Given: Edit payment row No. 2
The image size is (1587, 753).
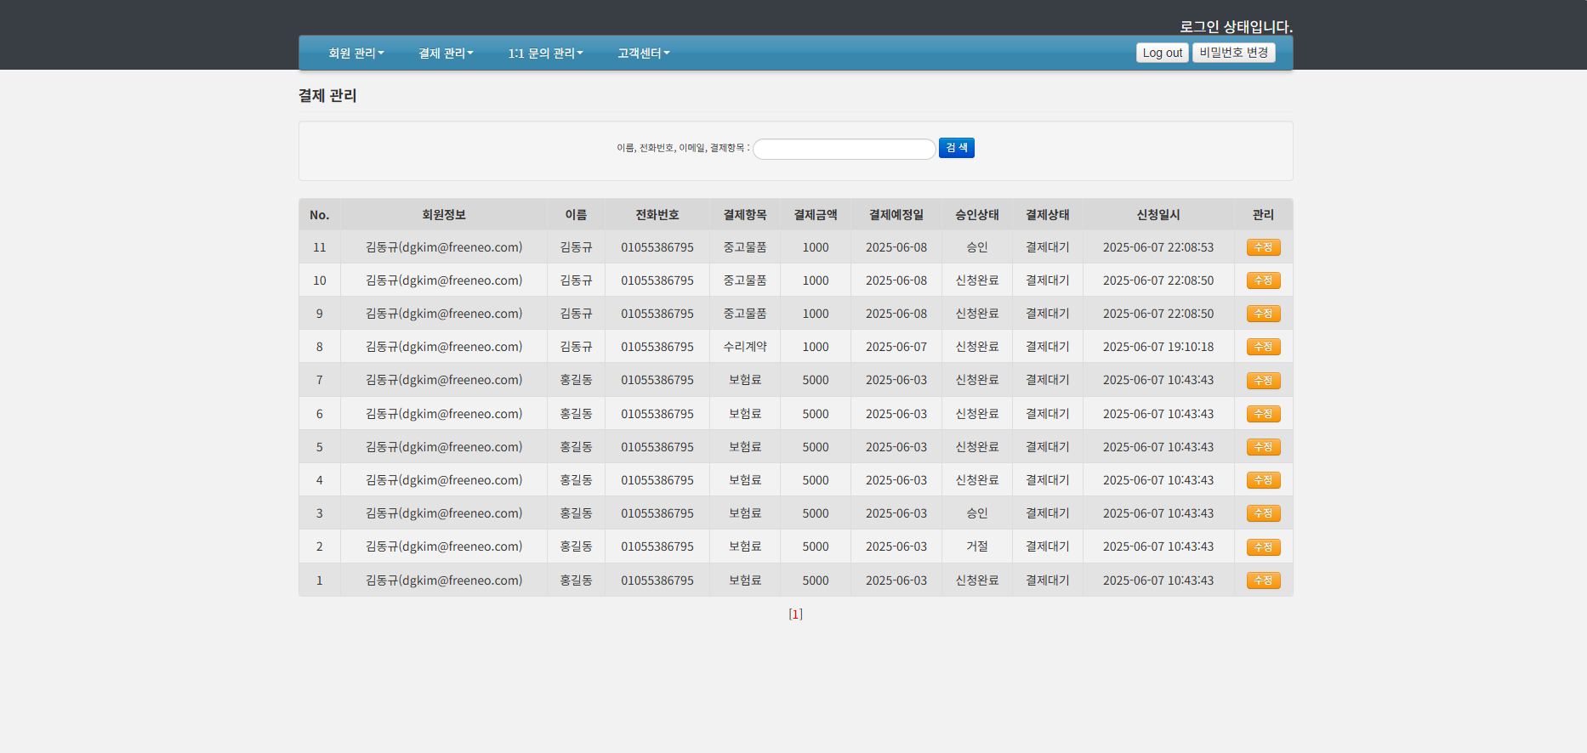Looking at the screenshot, I should pyautogui.click(x=1264, y=547).
